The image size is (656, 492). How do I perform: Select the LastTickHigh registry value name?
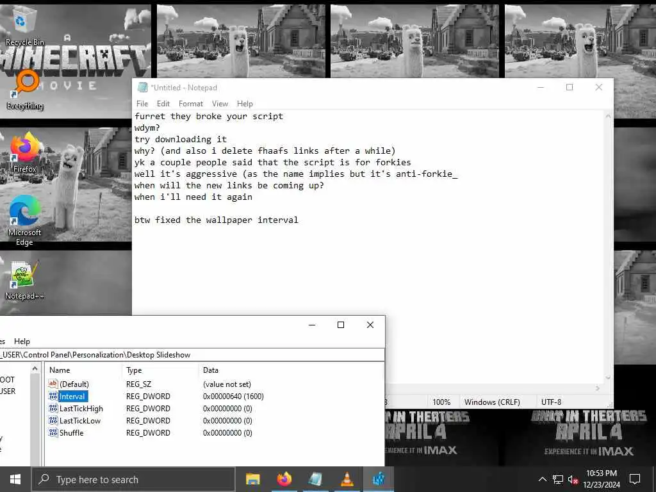(81, 408)
